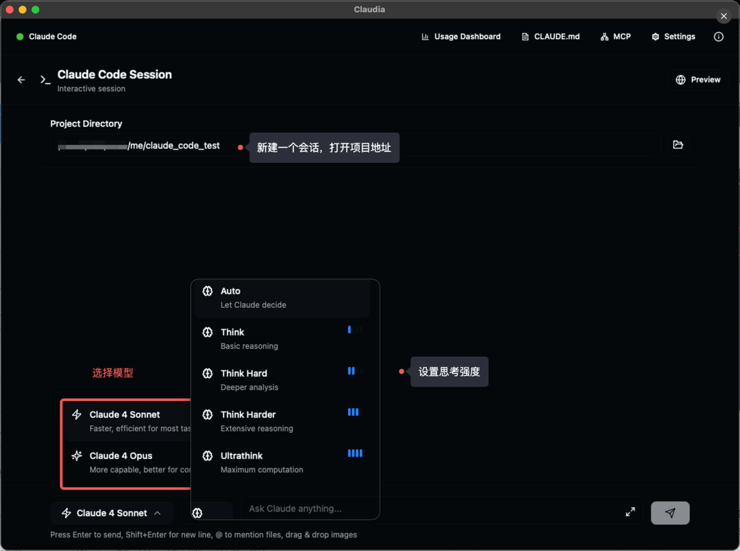Click the Claude Code status label
Viewport: 740px width, 551px height.
click(53, 37)
